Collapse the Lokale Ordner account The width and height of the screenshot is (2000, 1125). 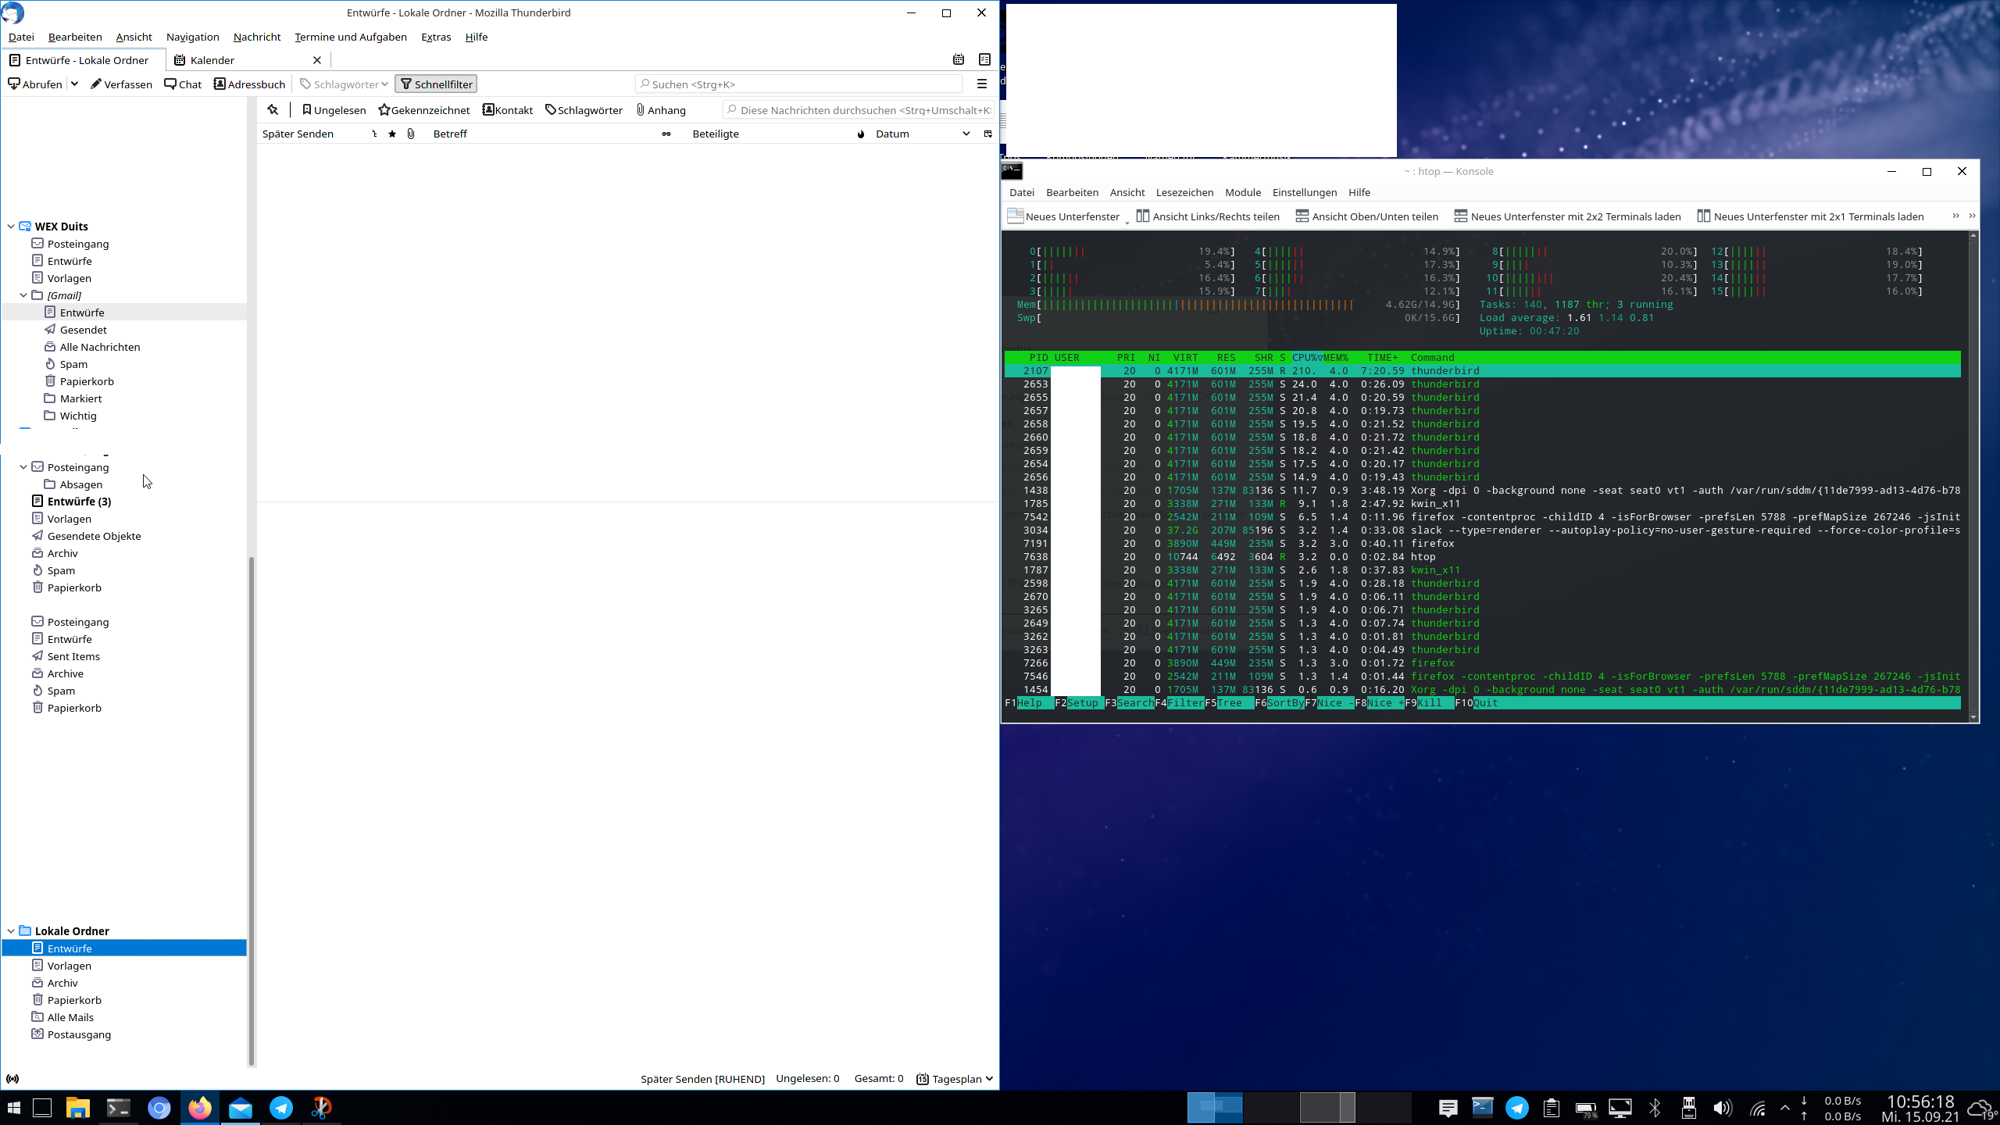(11, 930)
